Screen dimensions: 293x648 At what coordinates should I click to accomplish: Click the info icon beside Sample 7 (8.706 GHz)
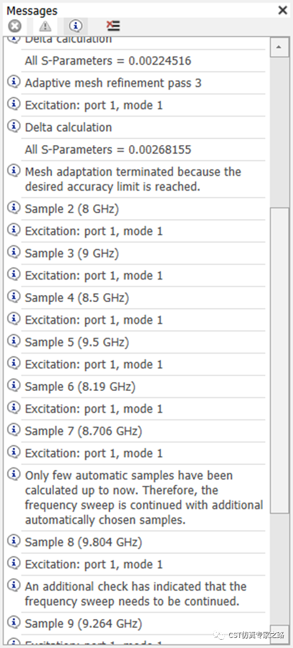tap(14, 430)
